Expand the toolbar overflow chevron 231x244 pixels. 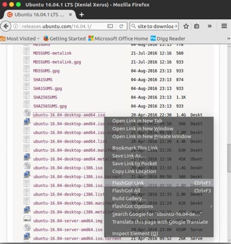210,26
